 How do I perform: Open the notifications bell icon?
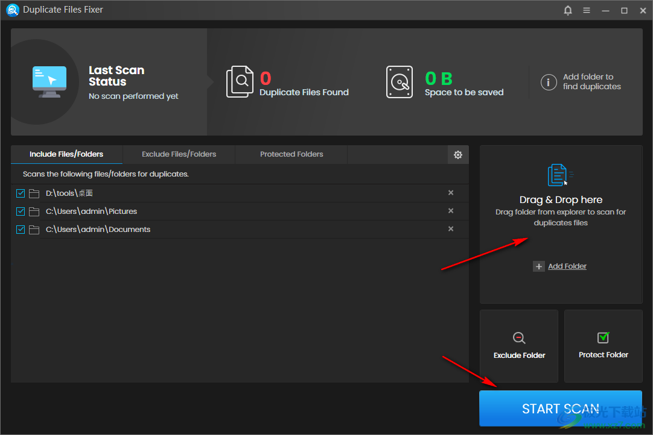[568, 10]
